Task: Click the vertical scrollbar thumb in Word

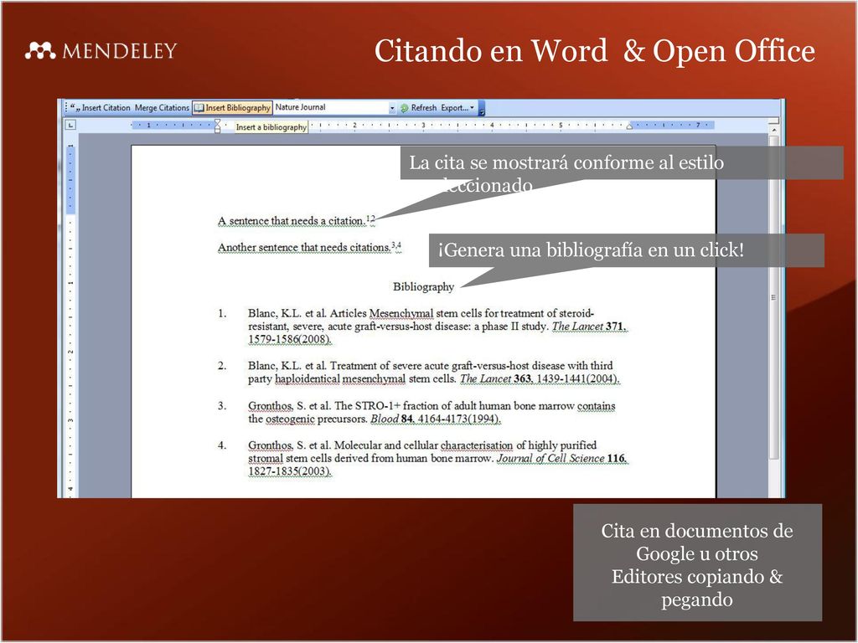Action: click(773, 298)
